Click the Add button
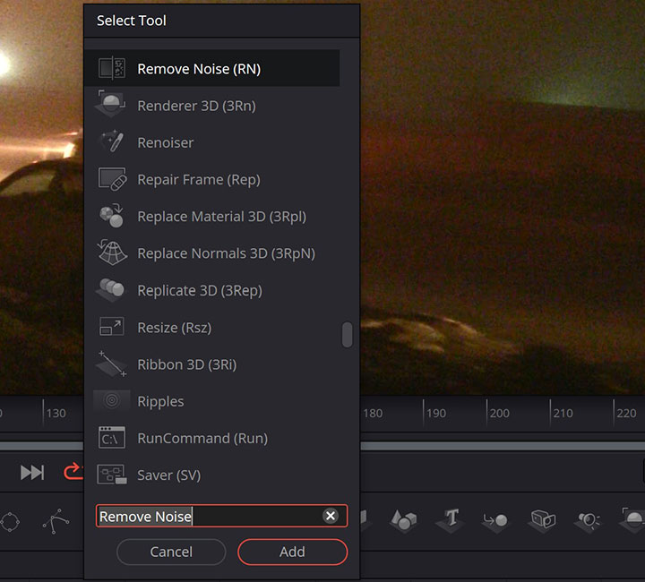Screen dimensions: 645x582 pyautogui.click(x=292, y=552)
